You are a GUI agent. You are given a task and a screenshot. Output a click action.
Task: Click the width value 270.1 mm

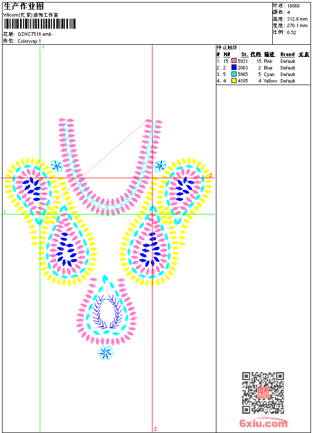click(x=297, y=26)
